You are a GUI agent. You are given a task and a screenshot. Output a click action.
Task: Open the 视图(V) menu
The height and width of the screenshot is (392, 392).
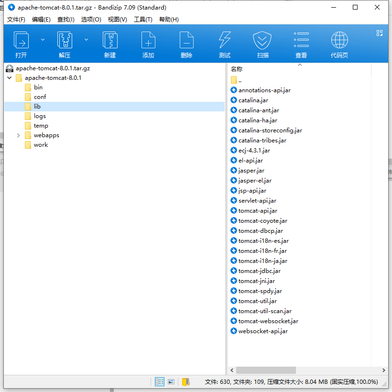(117, 20)
